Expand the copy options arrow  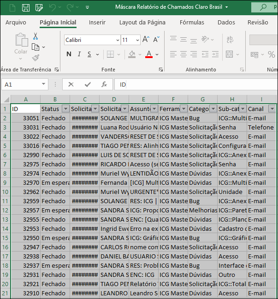(x=44, y=47)
